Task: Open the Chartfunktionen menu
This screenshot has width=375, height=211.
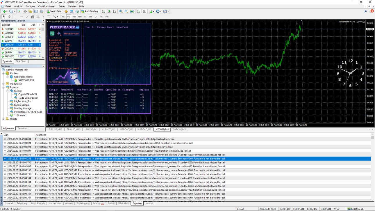Action: coord(47,6)
